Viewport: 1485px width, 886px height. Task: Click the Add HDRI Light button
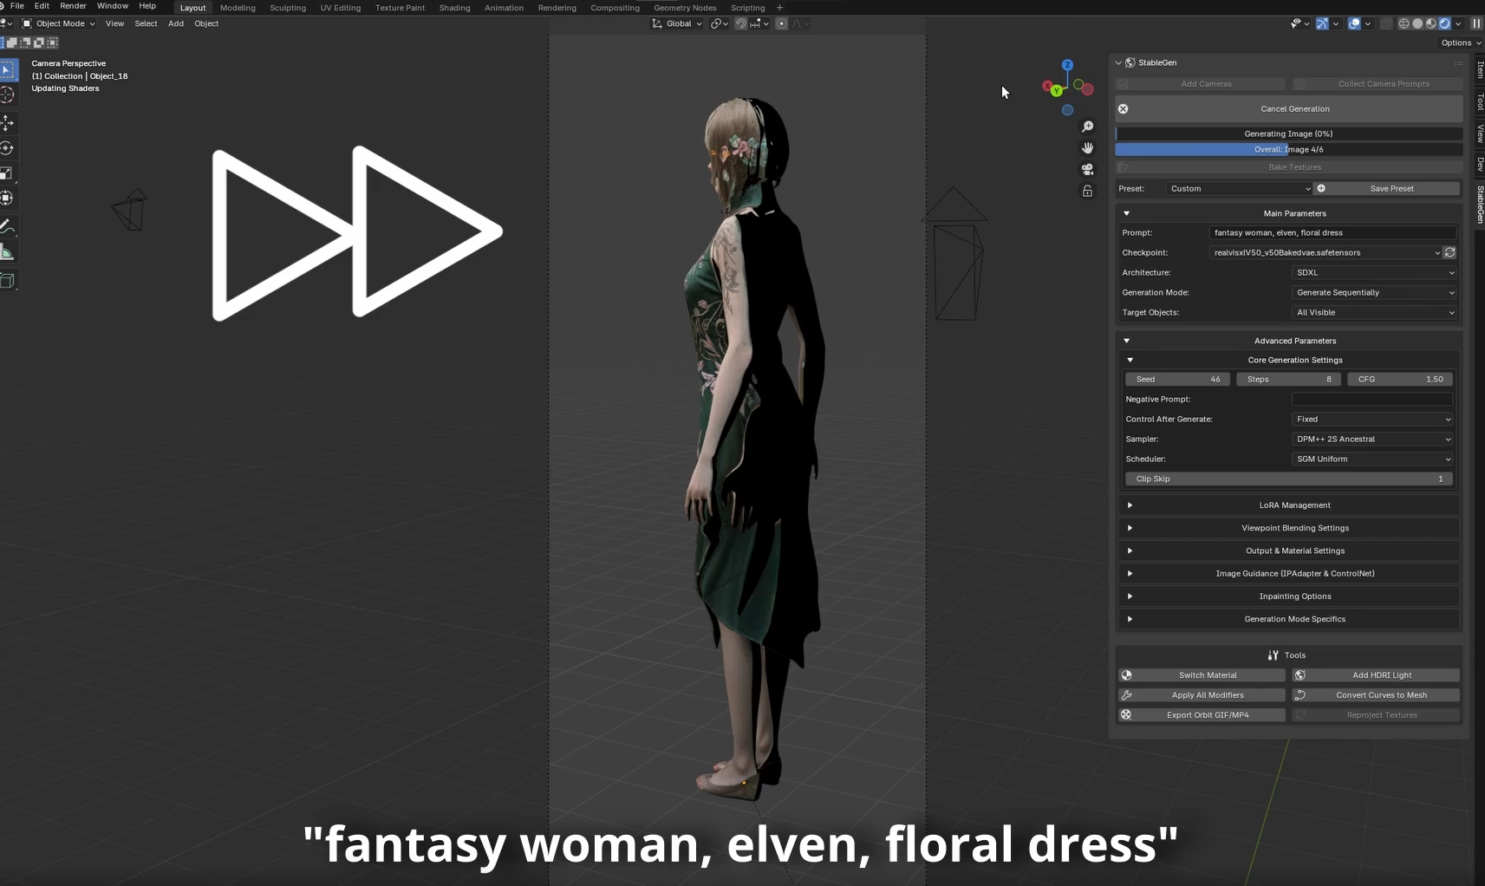[1376, 675]
